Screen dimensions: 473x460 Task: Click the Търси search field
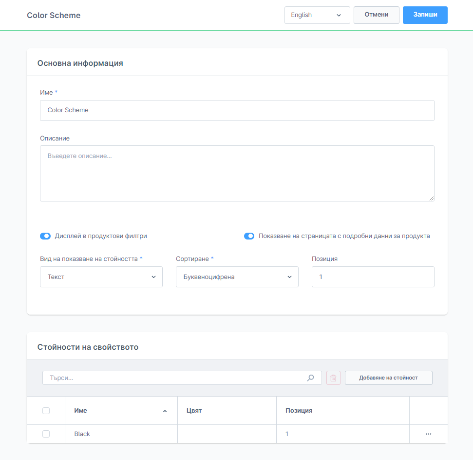tap(175, 378)
